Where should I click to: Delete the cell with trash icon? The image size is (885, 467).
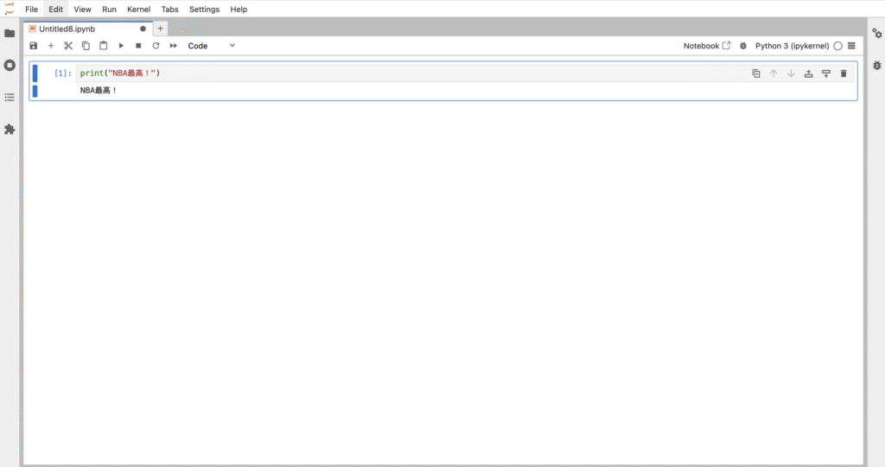(x=844, y=74)
